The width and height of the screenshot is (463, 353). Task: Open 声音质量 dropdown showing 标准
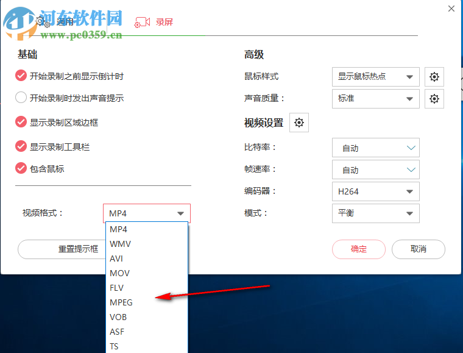pyautogui.click(x=376, y=99)
